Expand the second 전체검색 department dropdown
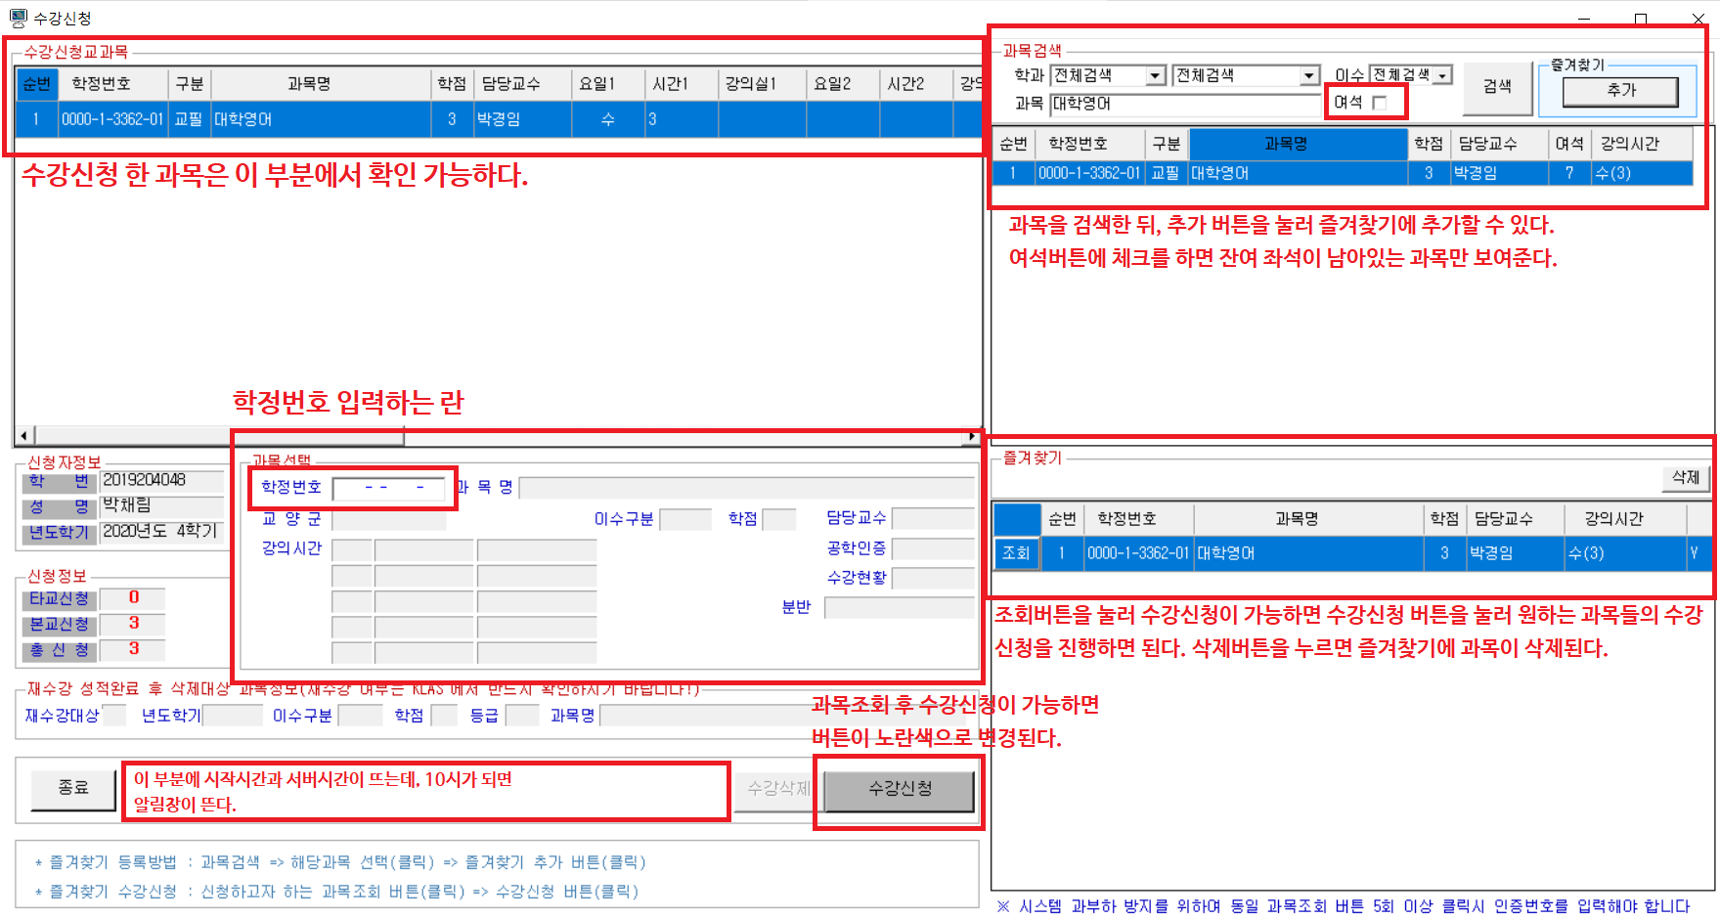 coord(1309,76)
